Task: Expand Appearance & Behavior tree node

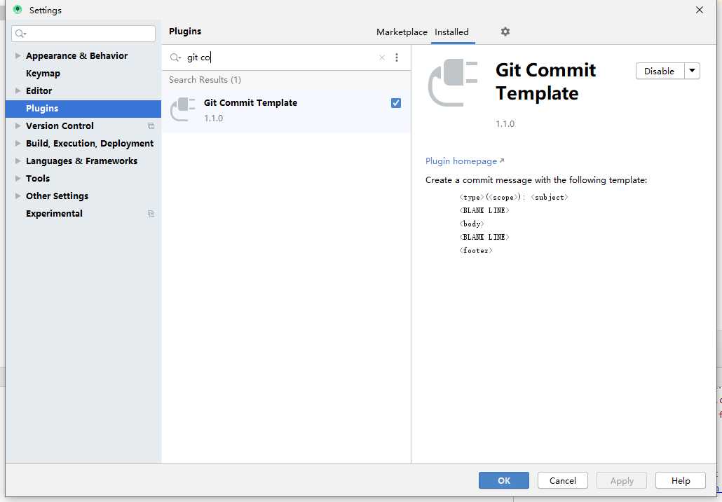Action: (18, 55)
